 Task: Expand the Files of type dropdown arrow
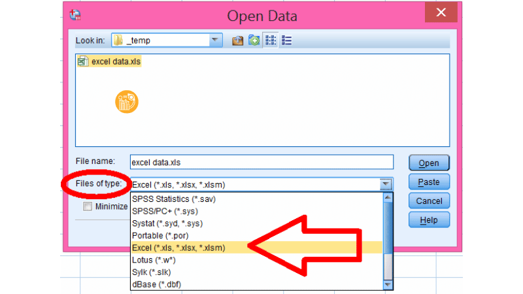[x=386, y=184]
